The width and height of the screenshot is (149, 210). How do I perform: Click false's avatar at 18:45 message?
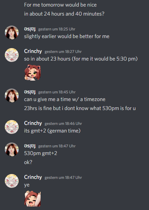(12, 95)
